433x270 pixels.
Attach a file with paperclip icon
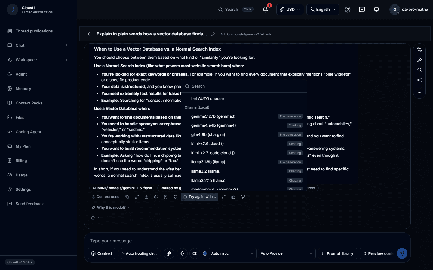(169, 253)
